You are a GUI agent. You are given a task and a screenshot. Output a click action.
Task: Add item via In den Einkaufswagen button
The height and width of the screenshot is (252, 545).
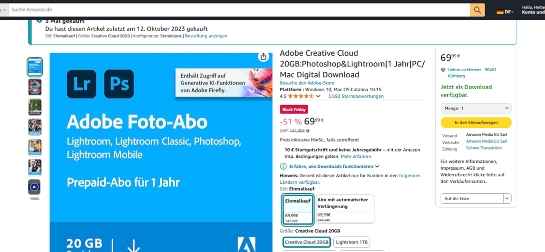tap(476, 123)
